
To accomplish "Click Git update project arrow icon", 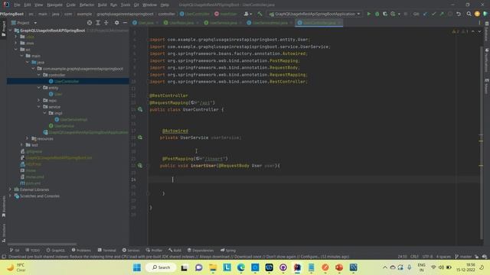I will (426, 14).
